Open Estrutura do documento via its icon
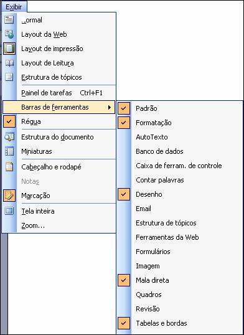 click(9, 137)
